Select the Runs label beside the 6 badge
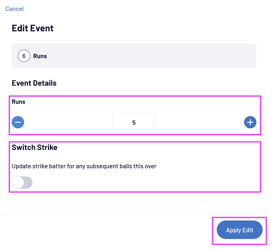The width and height of the screenshot is (275, 251). [x=40, y=56]
